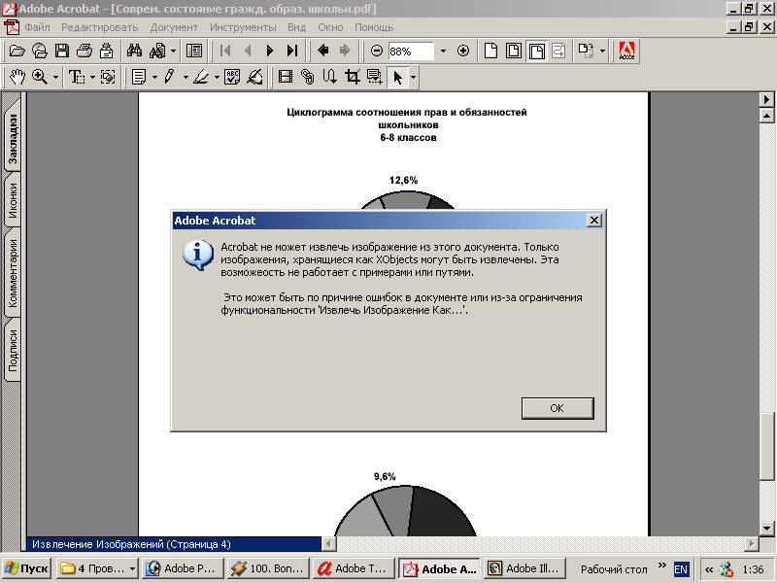Open the Инструменты menu

tap(243, 27)
